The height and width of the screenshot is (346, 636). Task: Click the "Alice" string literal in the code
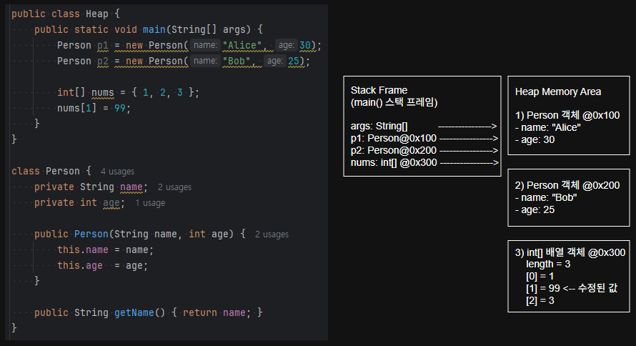(x=242, y=46)
